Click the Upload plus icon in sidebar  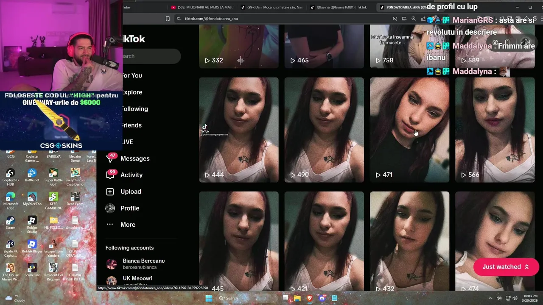[110, 191]
